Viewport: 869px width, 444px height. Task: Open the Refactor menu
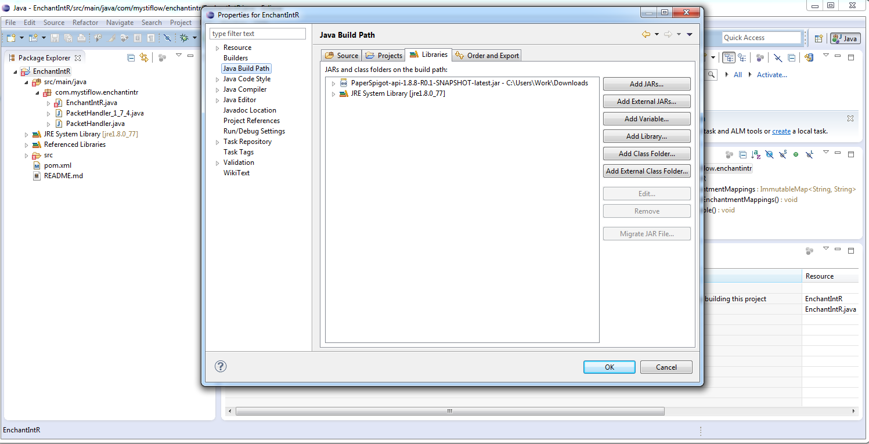pyautogui.click(x=85, y=22)
